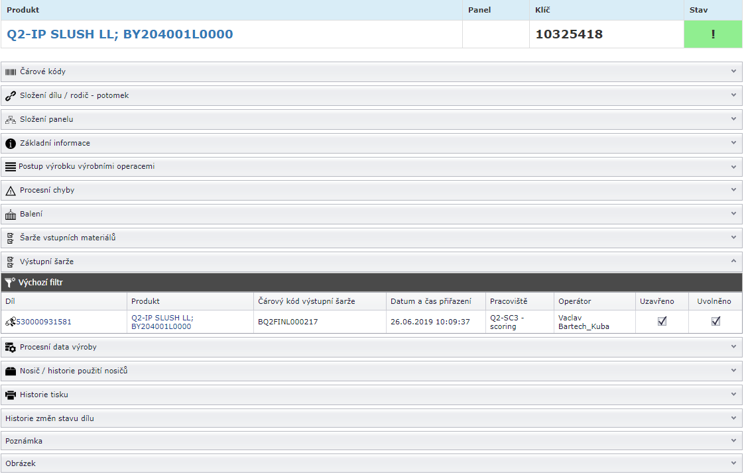Viewport: 744px width, 474px height.
Task: Click the basket icon beside Balení
Action: point(11,214)
